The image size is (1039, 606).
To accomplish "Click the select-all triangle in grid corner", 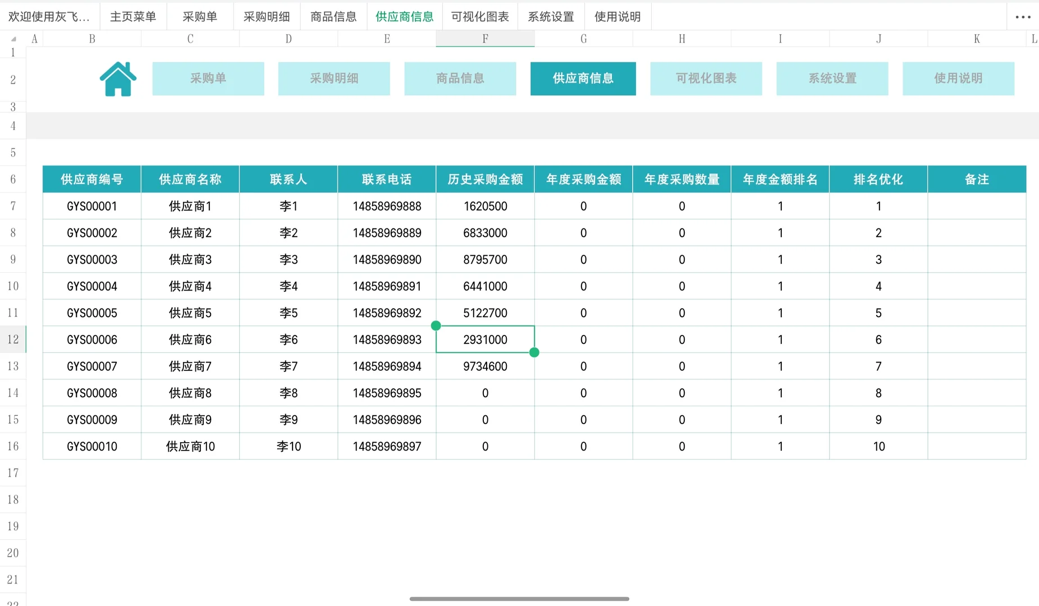I will 13,38.
